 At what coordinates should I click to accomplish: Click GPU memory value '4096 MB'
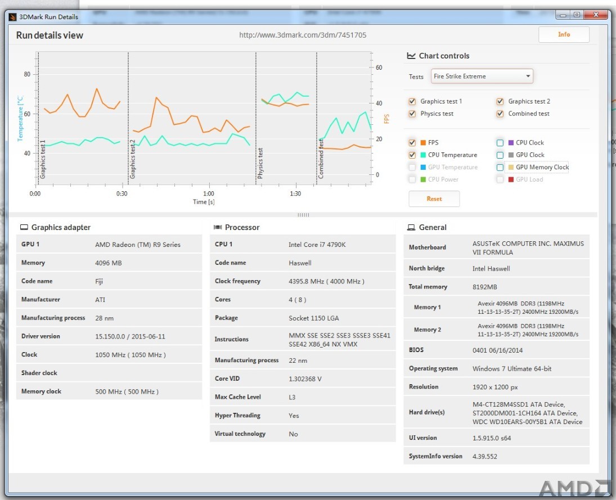(x=109, y=263)
